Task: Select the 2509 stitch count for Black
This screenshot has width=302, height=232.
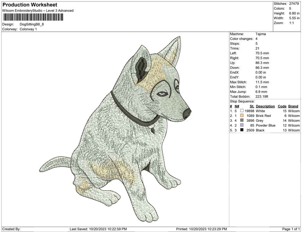Action: coord(250,130)
